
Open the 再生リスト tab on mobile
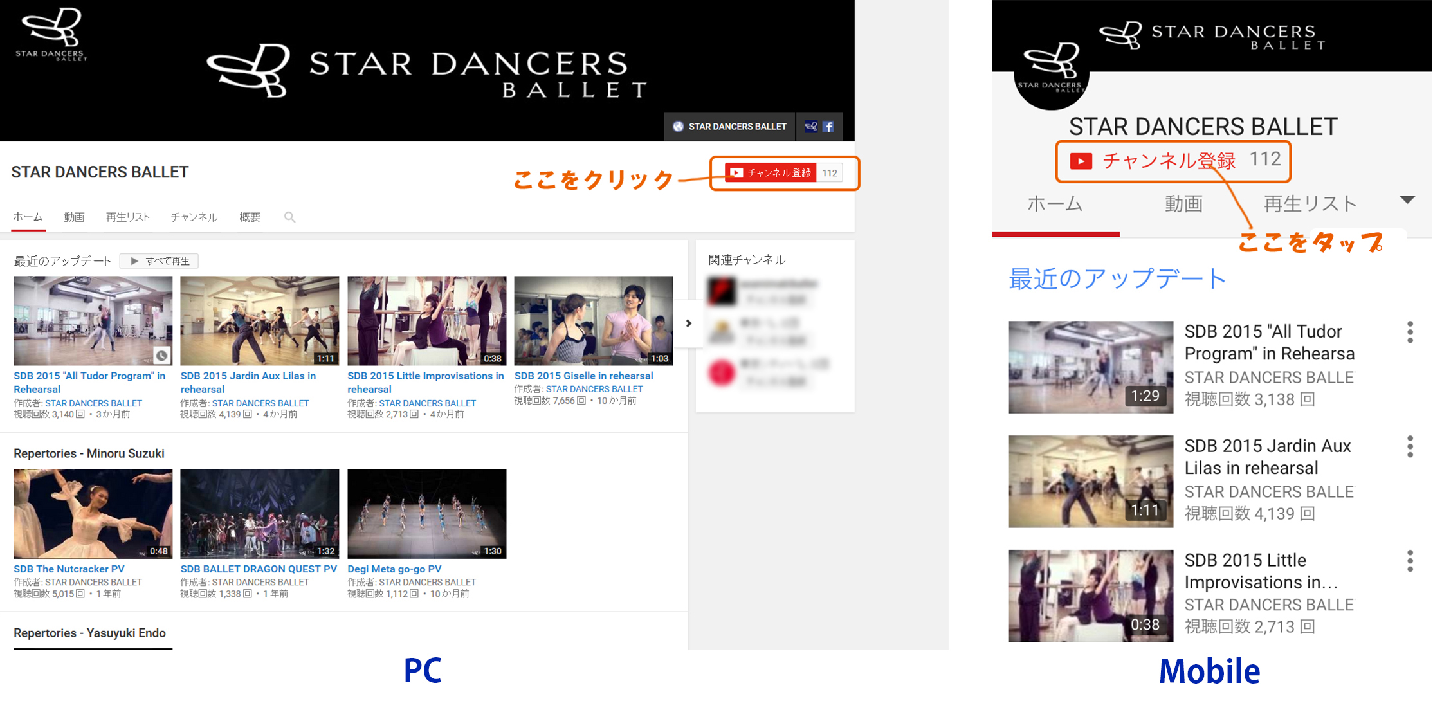coord(1310,204)
